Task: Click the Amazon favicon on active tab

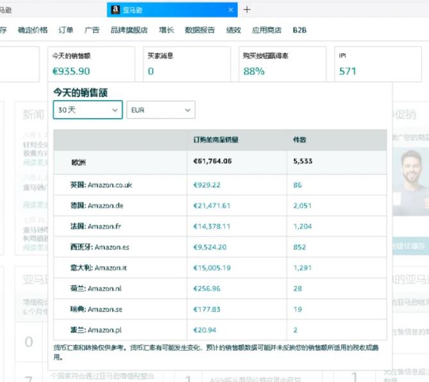Action: (115, 10)
